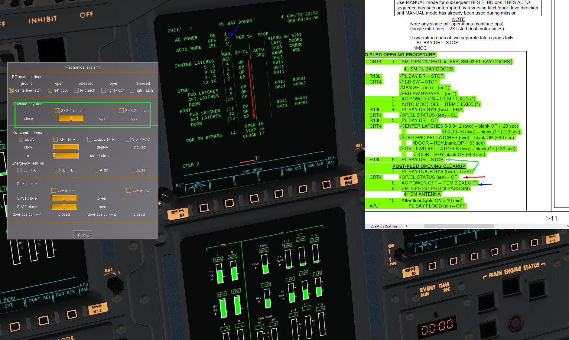Toggle the Ku-band ELEC checkbox
The image size is (569, 340).
pos(21,139)
